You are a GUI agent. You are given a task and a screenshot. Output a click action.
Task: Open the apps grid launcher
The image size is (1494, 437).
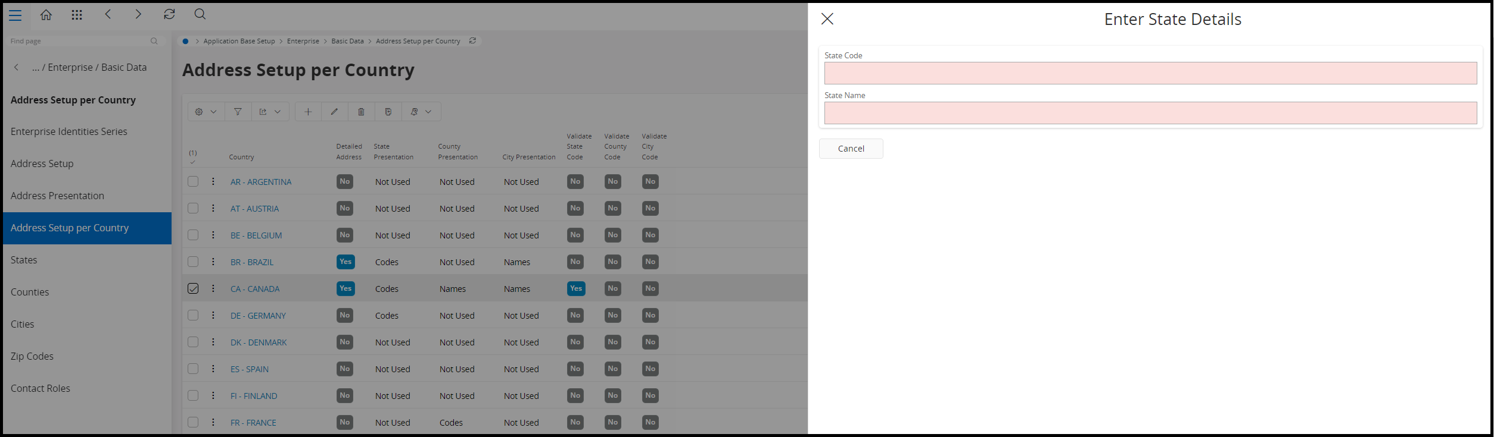[77, 15]
